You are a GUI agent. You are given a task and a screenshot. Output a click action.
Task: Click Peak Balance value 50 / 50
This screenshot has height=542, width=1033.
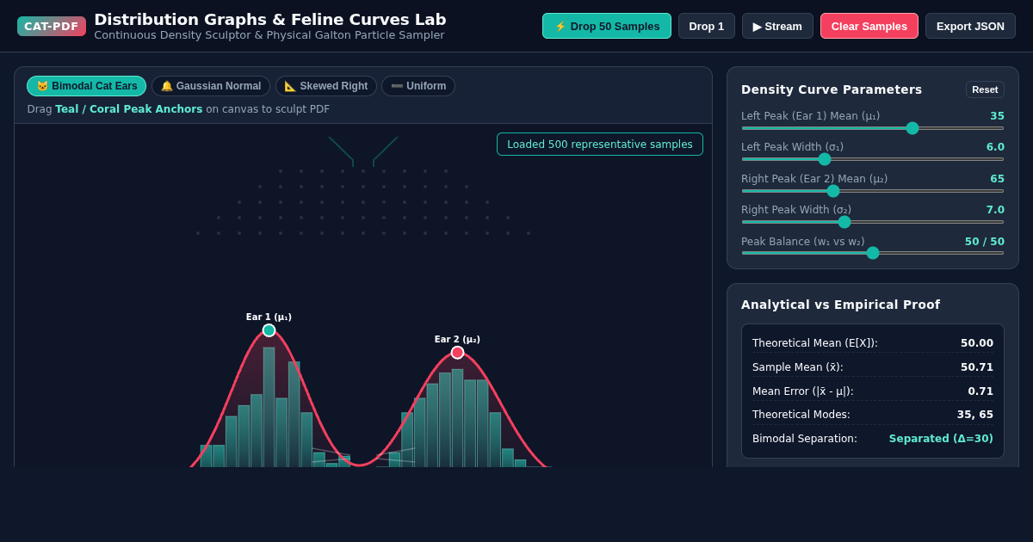(984, 242)
